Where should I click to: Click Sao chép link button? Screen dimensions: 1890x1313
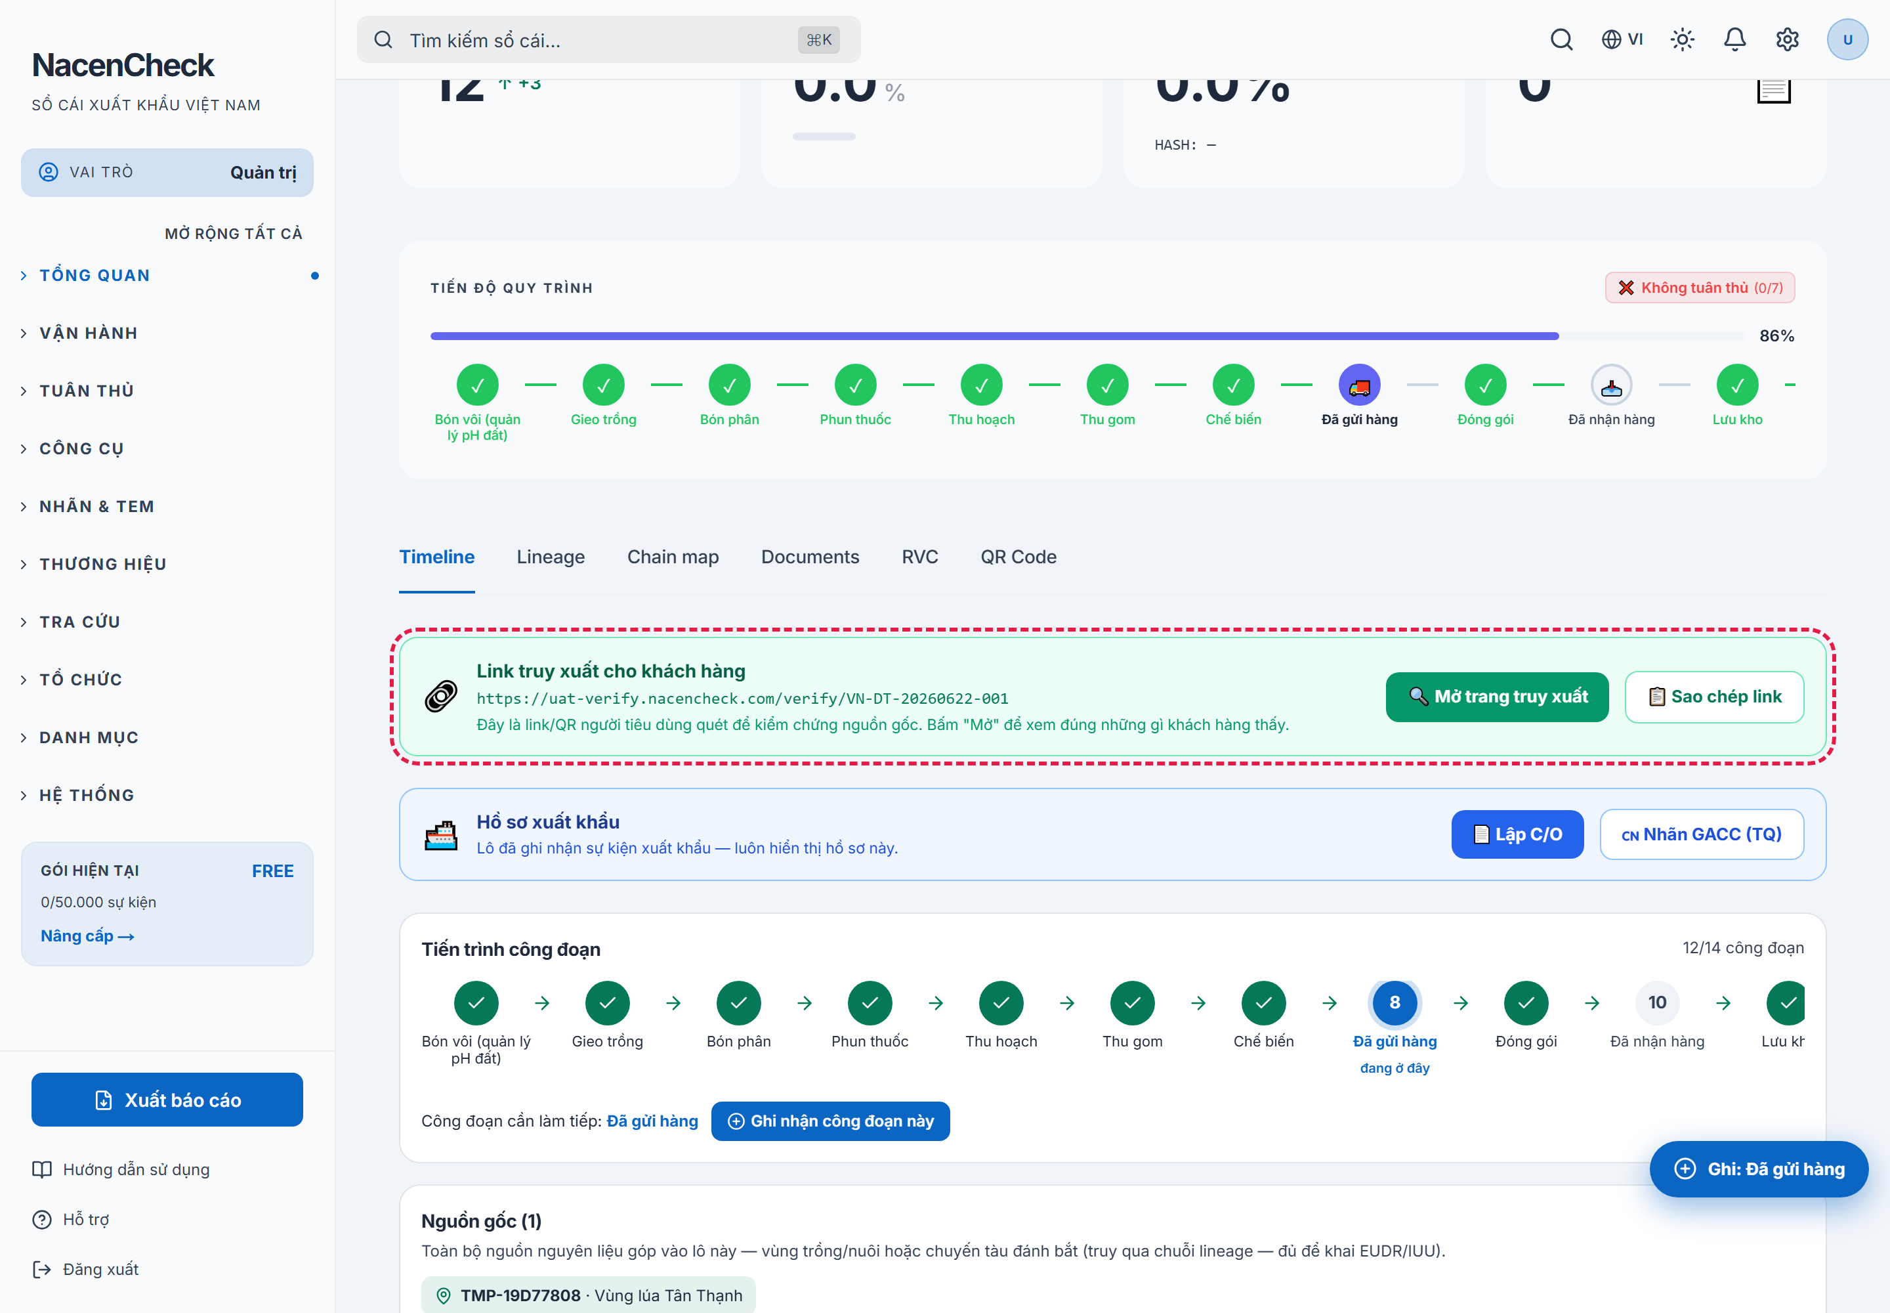click(1714, 697)
